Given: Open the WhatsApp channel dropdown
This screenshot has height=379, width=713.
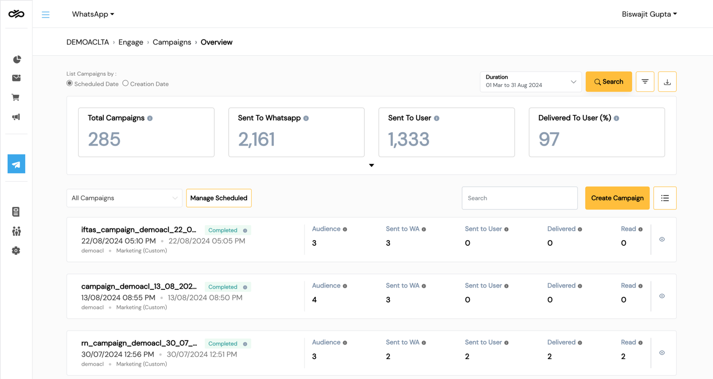Looking at the screenshot, I should pyautogui.click(x=93, y=14).
